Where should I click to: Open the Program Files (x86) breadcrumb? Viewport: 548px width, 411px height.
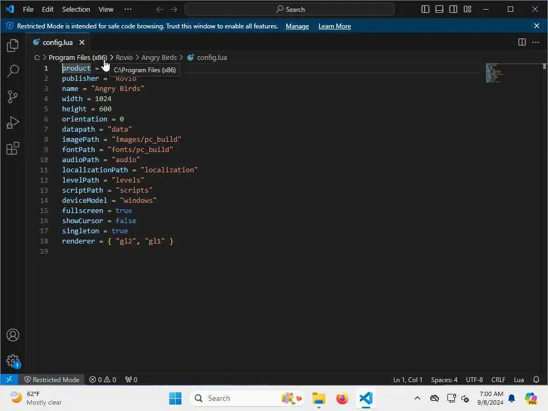(x=78, y=57)
